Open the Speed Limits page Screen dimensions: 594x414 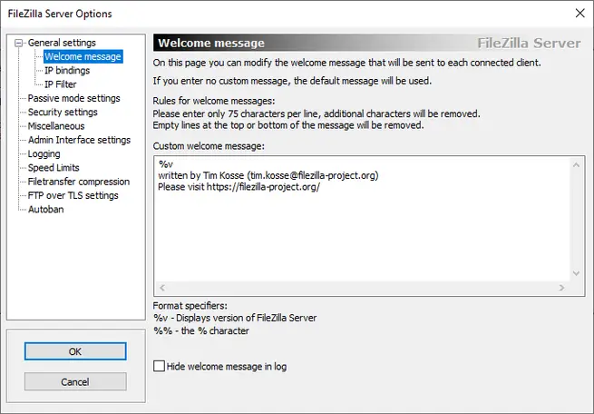[54, 168]
